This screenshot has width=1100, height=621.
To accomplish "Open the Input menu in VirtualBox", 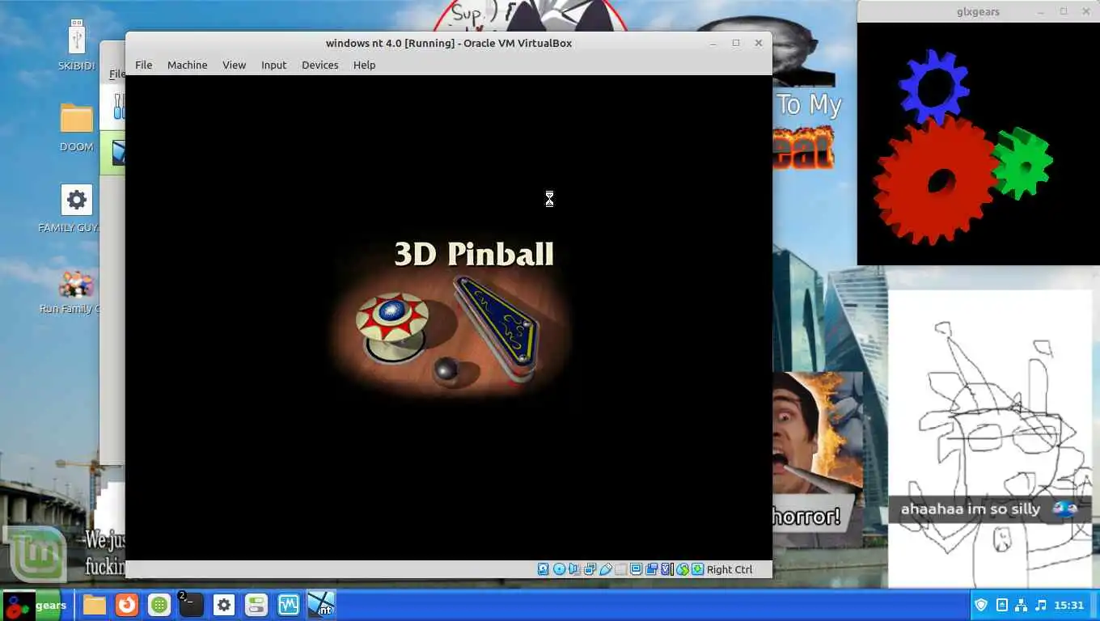I will coord(273,65).
